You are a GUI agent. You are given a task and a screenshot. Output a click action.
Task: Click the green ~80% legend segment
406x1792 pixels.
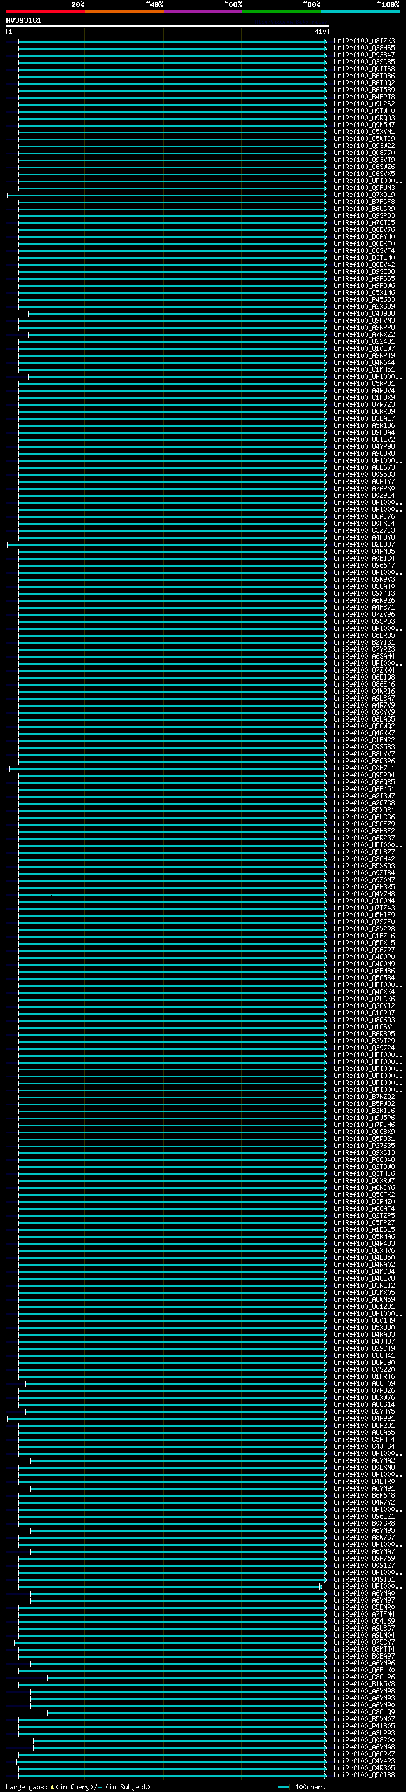pyautogui.click(x=282, y=11)
